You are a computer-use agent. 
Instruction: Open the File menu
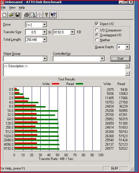pyautogui.click(x=3, y=7)
